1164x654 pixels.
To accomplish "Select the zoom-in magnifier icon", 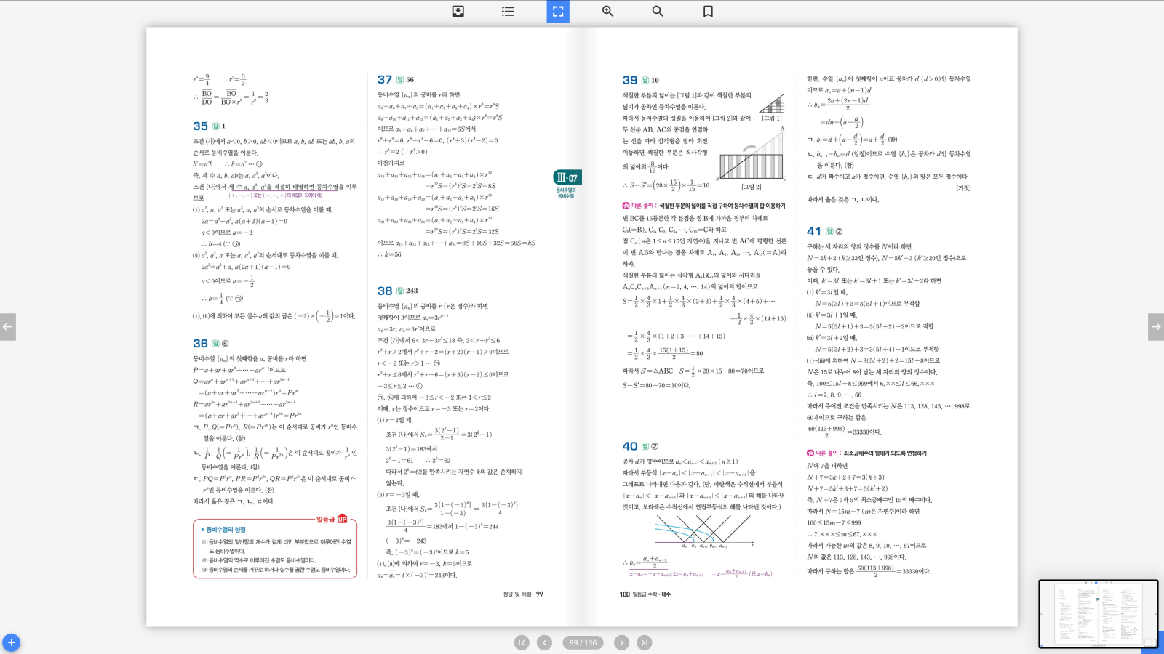I will click(607, 11).
